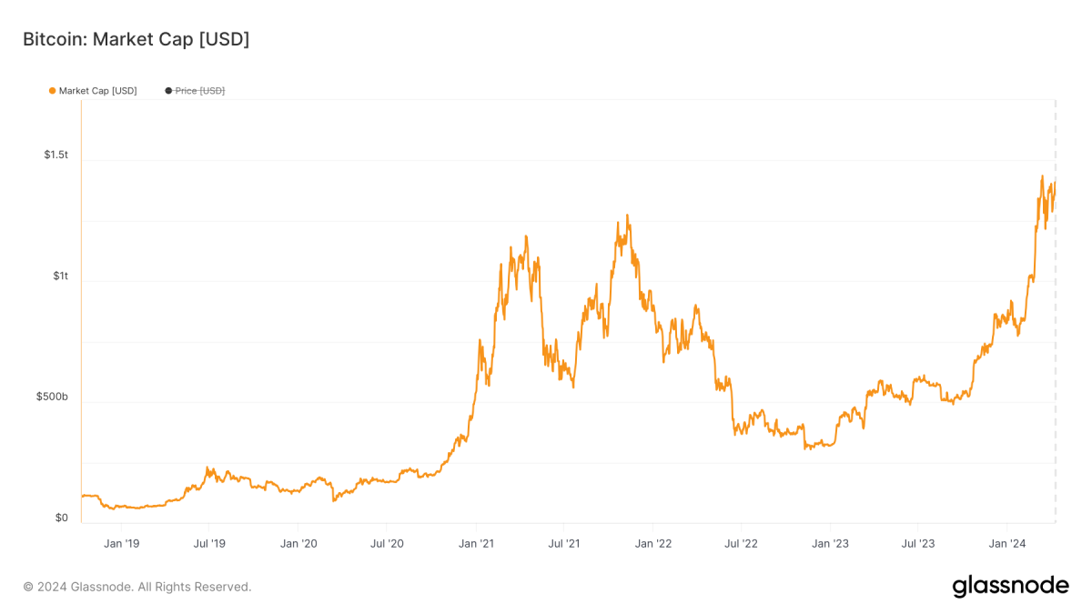Click the orange Market Cap legend dot
Image resolution: width=1092 pixels, height=614 pixels.
click(52, 91)
